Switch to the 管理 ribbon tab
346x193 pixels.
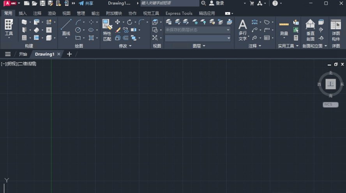(x=81, y=13)
